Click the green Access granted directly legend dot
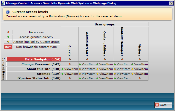Viewport: 175px width, 111px height. click(x=8, y=37)
